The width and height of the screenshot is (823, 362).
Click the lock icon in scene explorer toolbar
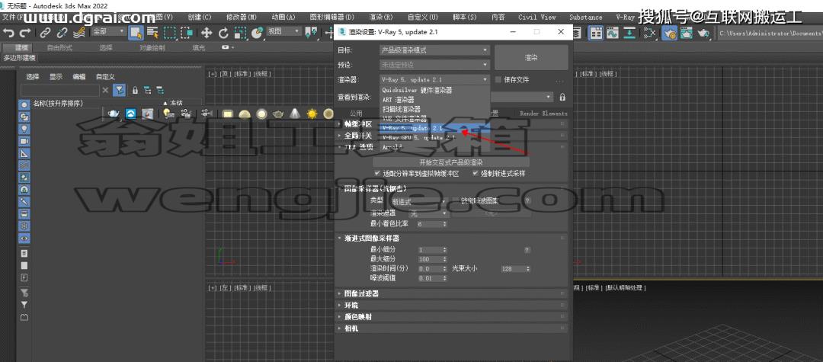(x=135, y=90)
